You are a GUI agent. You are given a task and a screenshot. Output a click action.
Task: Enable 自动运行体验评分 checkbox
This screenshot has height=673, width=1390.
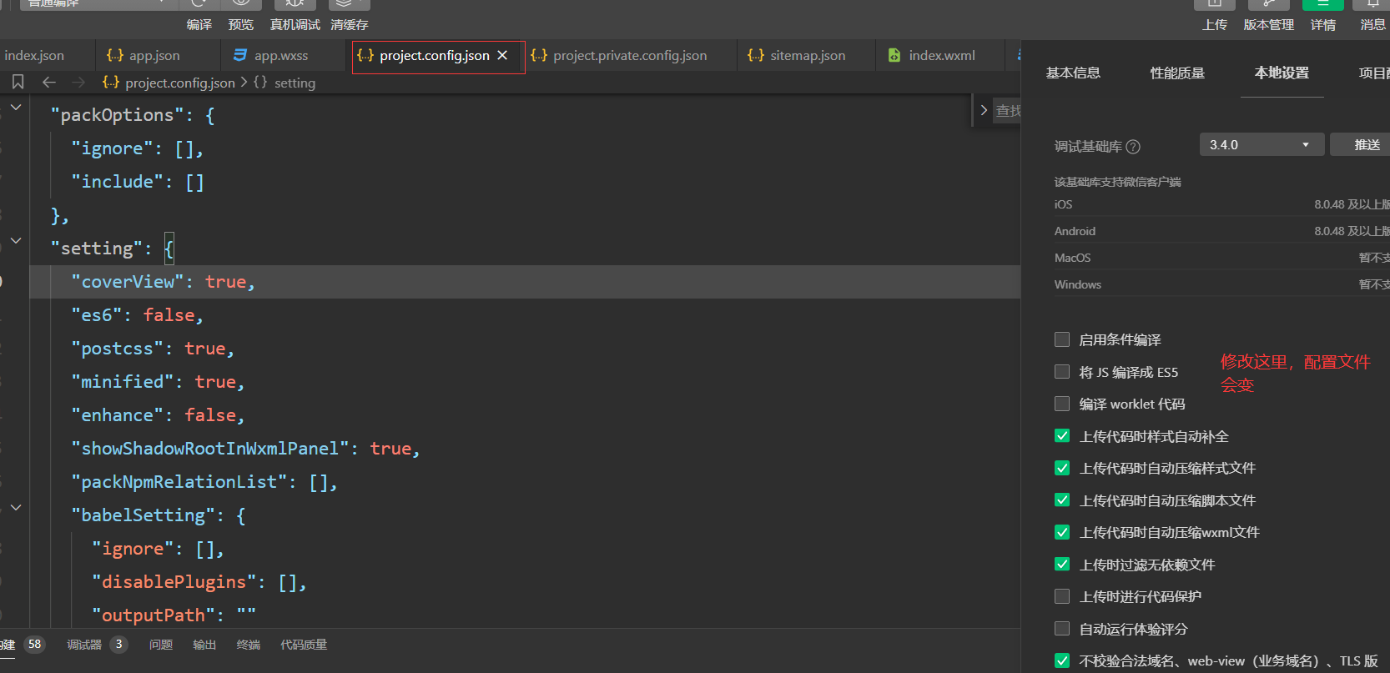[x=1062, y=629]
